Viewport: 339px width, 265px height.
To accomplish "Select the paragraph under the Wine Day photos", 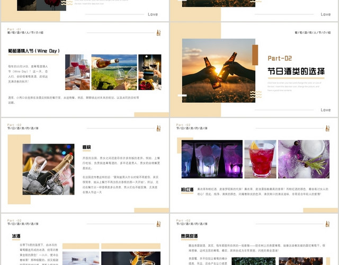I will [74, 100].
